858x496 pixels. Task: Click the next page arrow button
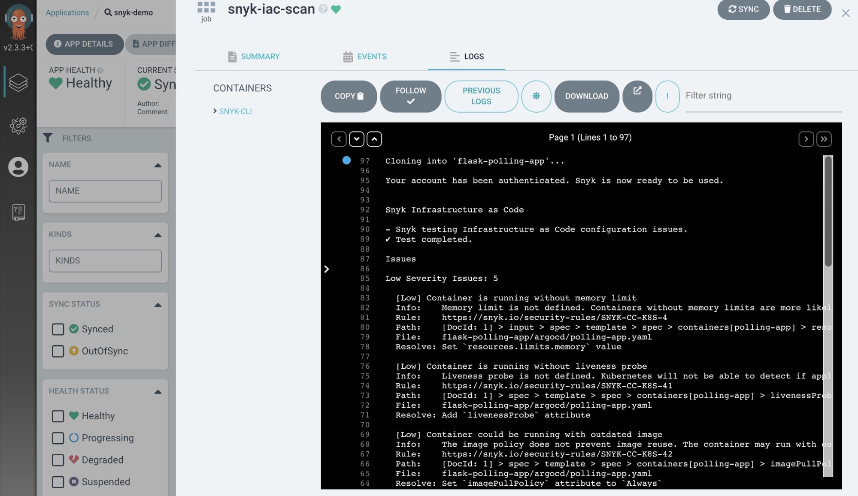[x=806, y=139]
